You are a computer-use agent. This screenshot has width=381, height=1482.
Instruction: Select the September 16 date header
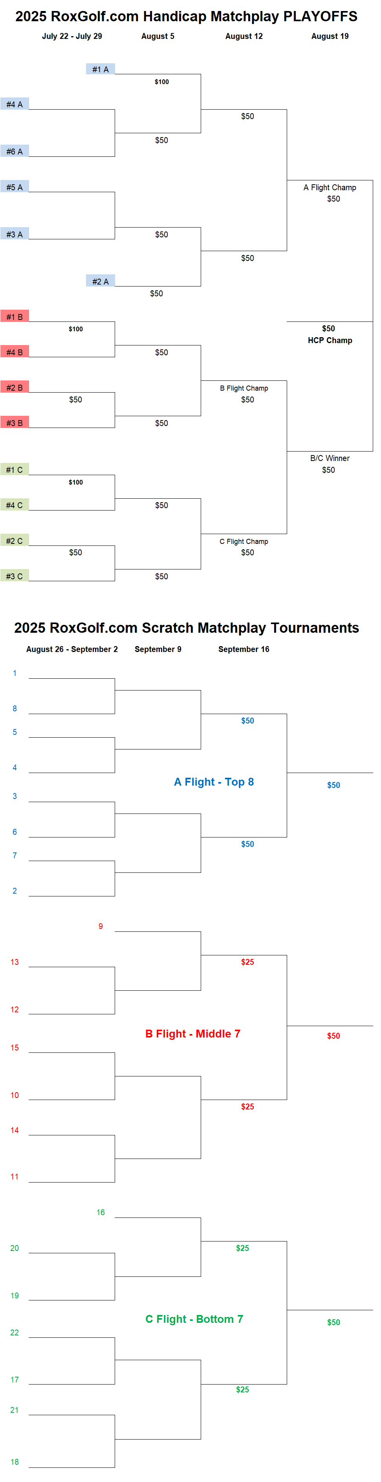(244, 649)
